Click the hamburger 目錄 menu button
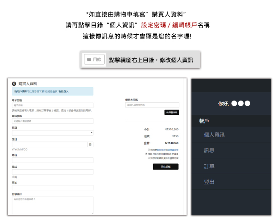The width and height of the screenshot is (278, 224). click(94, 60)
